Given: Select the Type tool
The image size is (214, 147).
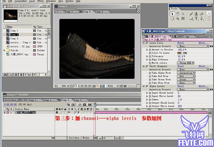Looking at the screenshot, I should click(196, 18).
